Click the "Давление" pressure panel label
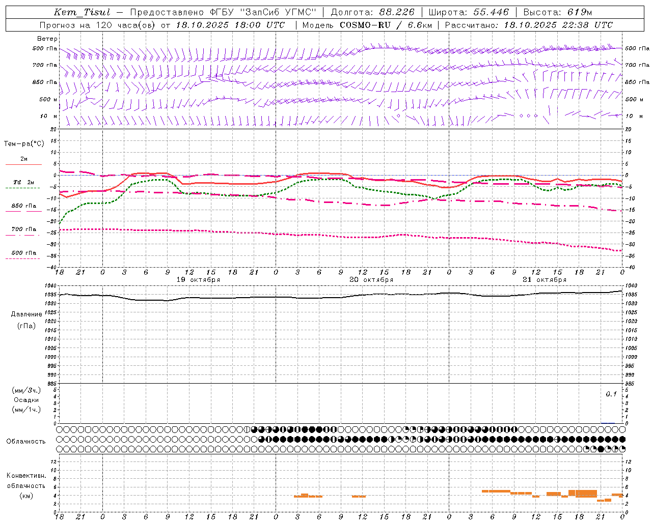The height and width of the screenshot is (521, 652). [x=26, y=314]
